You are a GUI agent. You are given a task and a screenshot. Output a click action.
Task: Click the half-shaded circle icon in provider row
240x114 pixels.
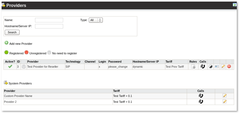211,67
